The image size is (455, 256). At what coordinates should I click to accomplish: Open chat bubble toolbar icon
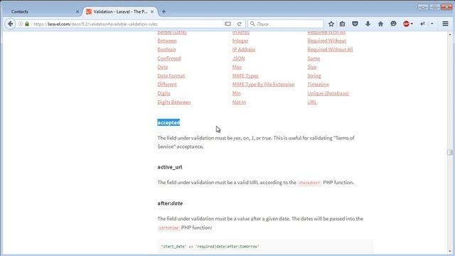point(393,23)
